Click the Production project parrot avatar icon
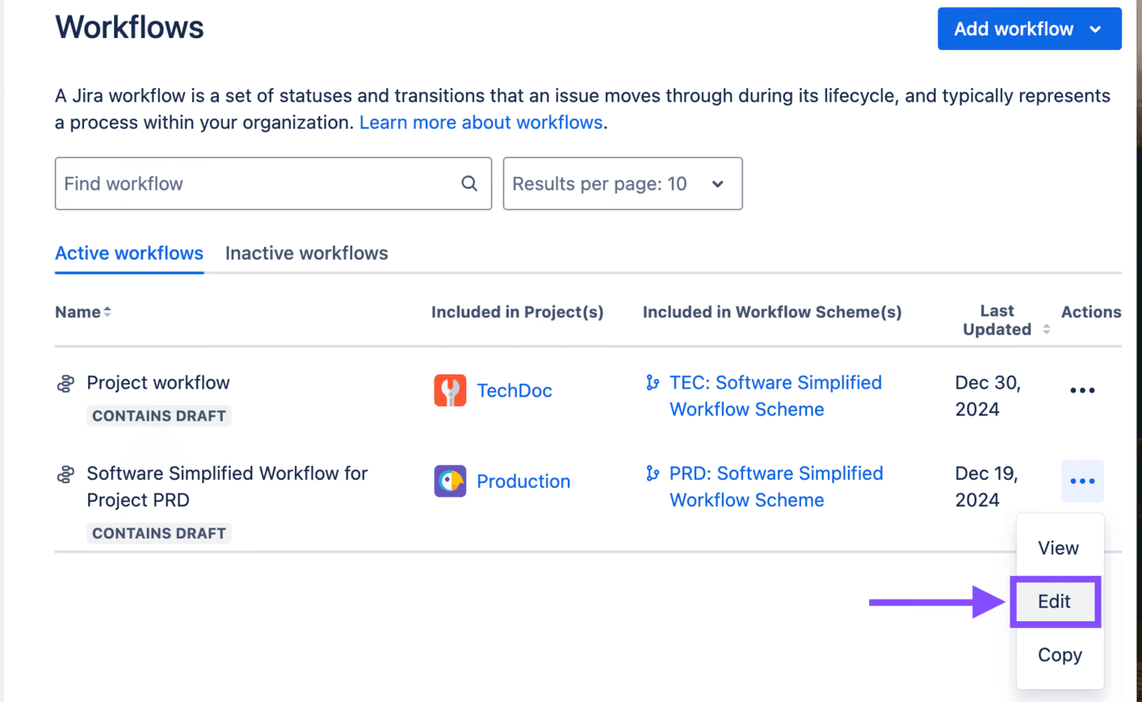 coord(450,481)
